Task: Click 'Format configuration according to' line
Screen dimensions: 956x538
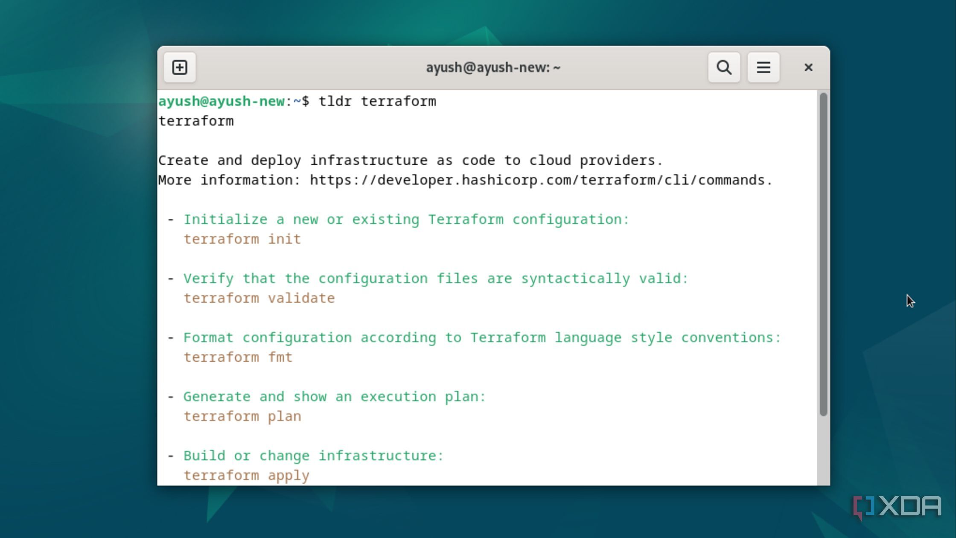Action: point(482,338)
